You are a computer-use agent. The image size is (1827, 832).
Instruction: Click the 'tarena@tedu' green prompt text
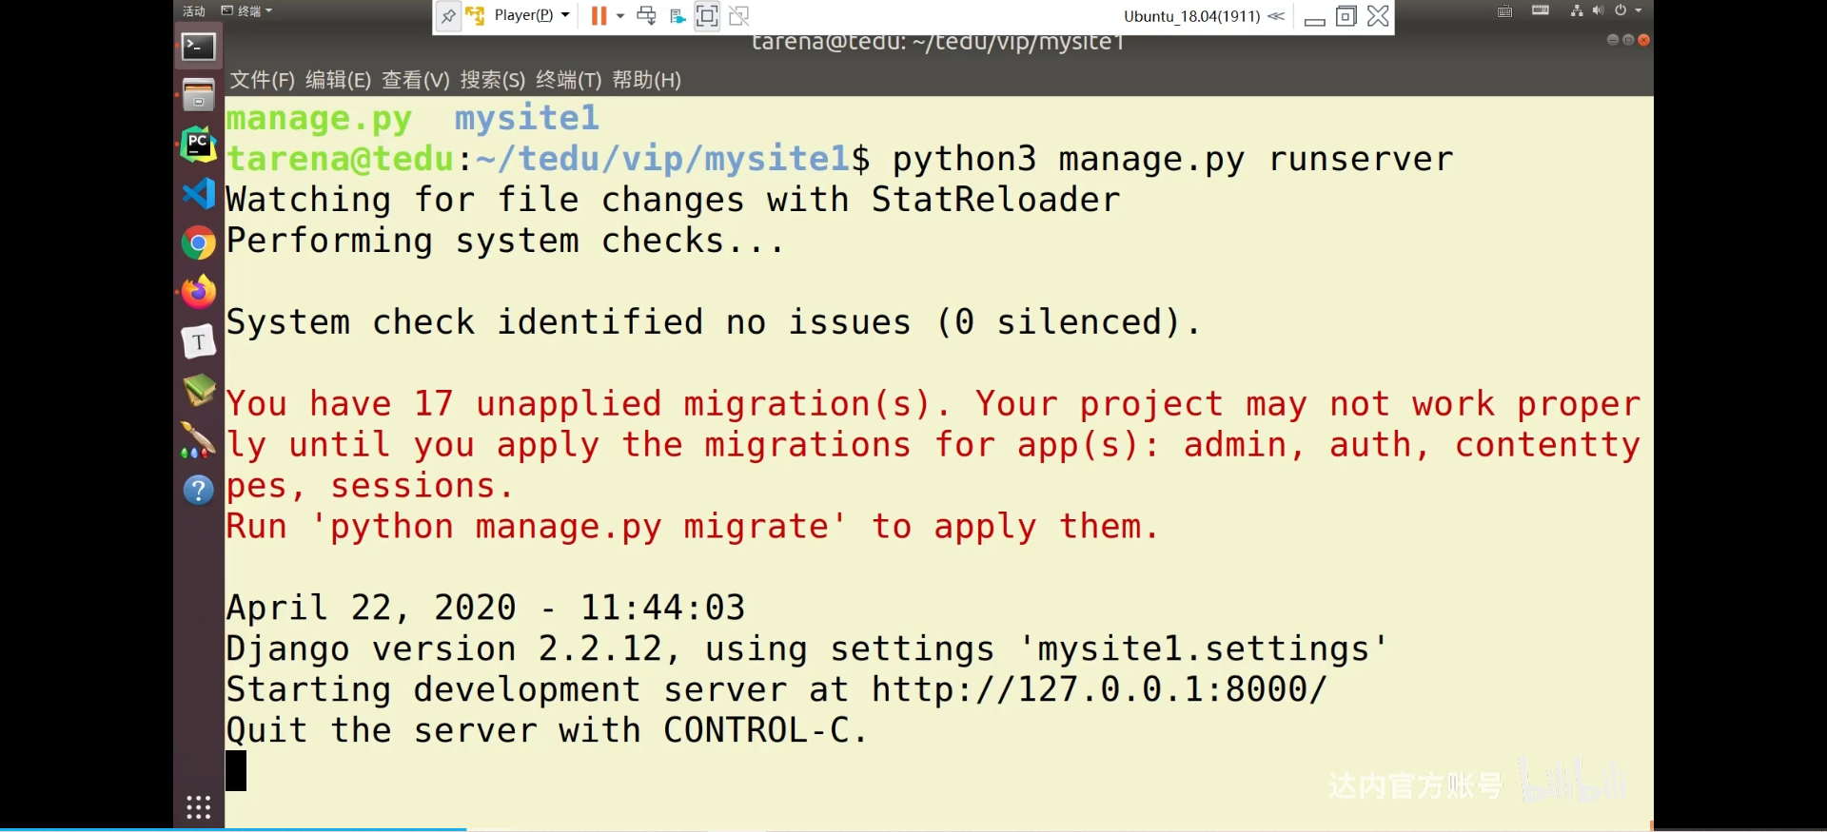(340, 159)
